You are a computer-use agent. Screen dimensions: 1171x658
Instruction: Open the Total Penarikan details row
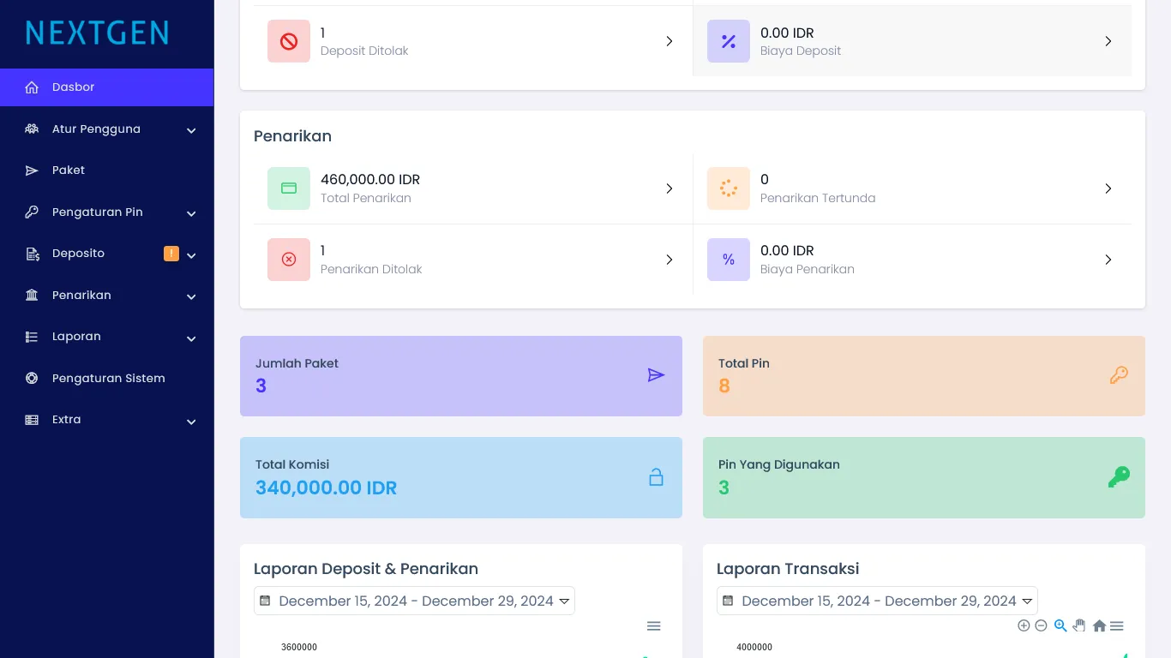coord(472,188)
